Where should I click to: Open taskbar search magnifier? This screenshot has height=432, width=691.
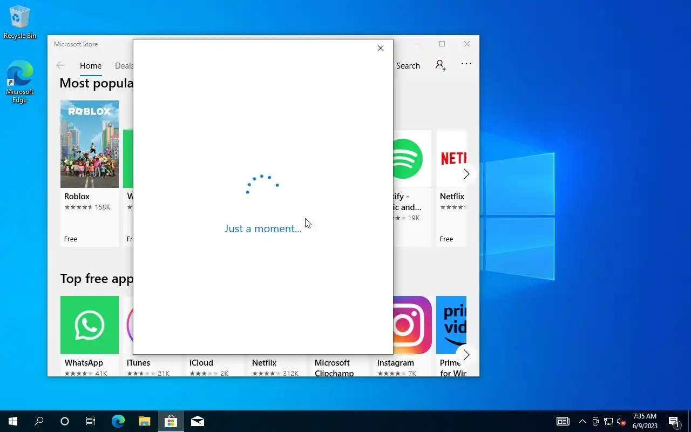pyautogui.click(x=39, y=421)
